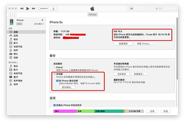Select the iPhone tab at top
Image resolution: width=185 pixels, height=123 pixels.
92,14
